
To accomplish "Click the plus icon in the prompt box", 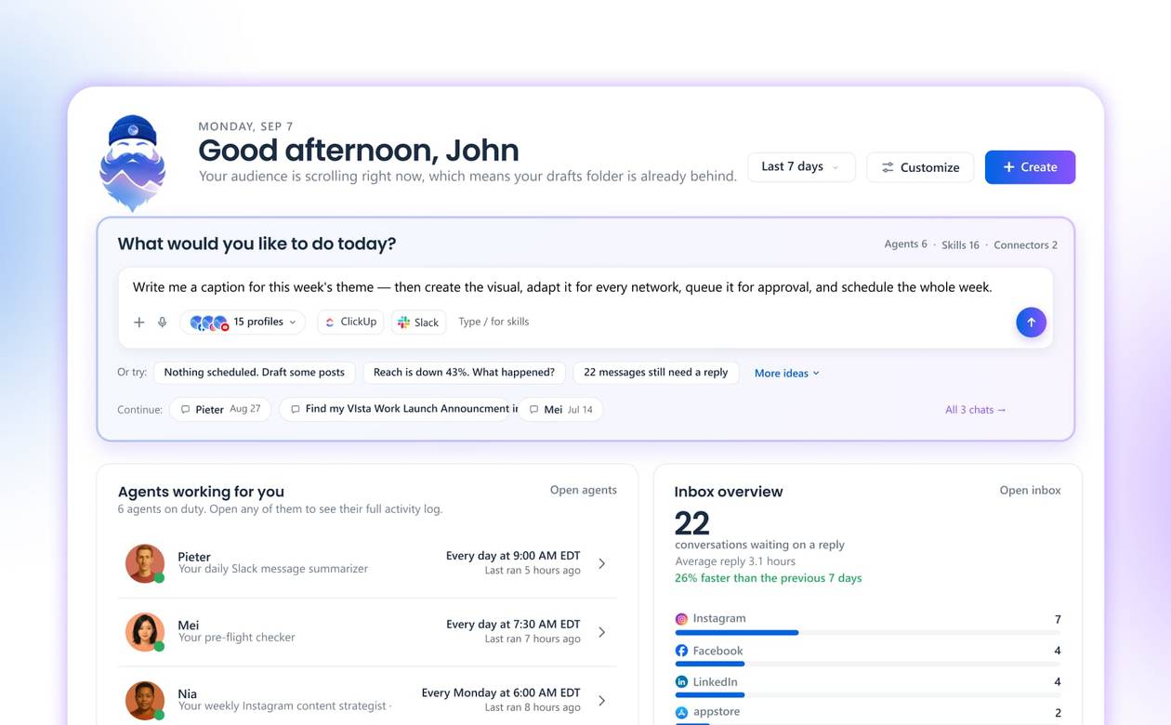I will click(138, 322).
